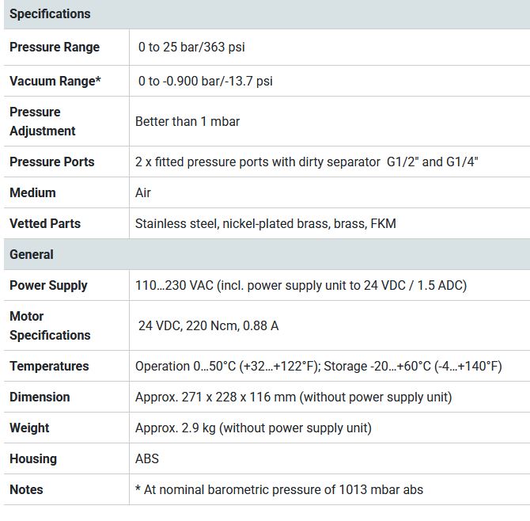Viewport: 530px width, 521px height.
Task: Select the Medium value Air
Action: (143, 192)
